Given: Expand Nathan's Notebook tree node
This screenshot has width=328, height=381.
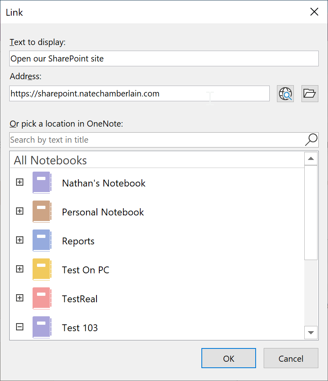Looking at the screenshot, I should [20, 182].
